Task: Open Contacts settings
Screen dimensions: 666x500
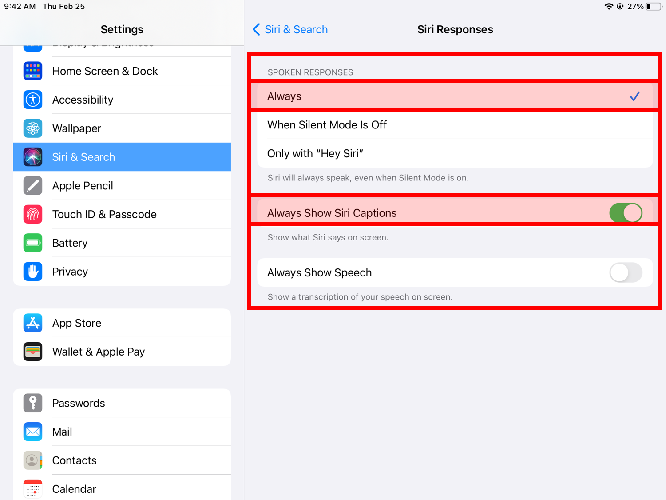Action: point(122,460)
